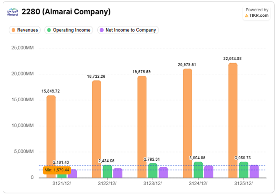Click the green bar labeled 2,762.31
277x195 pixels.
coord(153,170)
